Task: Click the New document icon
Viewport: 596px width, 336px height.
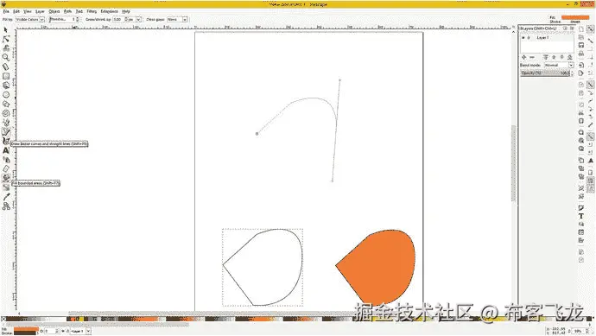Action: click(x=581, y=29)
